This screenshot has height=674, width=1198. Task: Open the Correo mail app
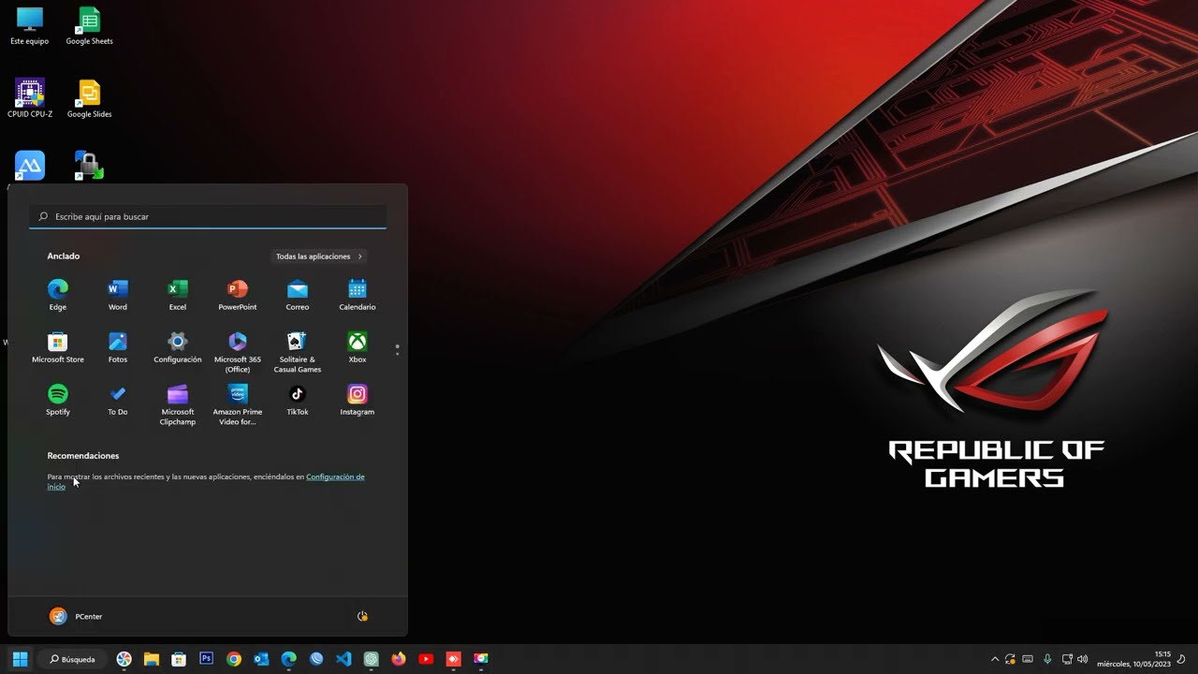tap(298, 294)
